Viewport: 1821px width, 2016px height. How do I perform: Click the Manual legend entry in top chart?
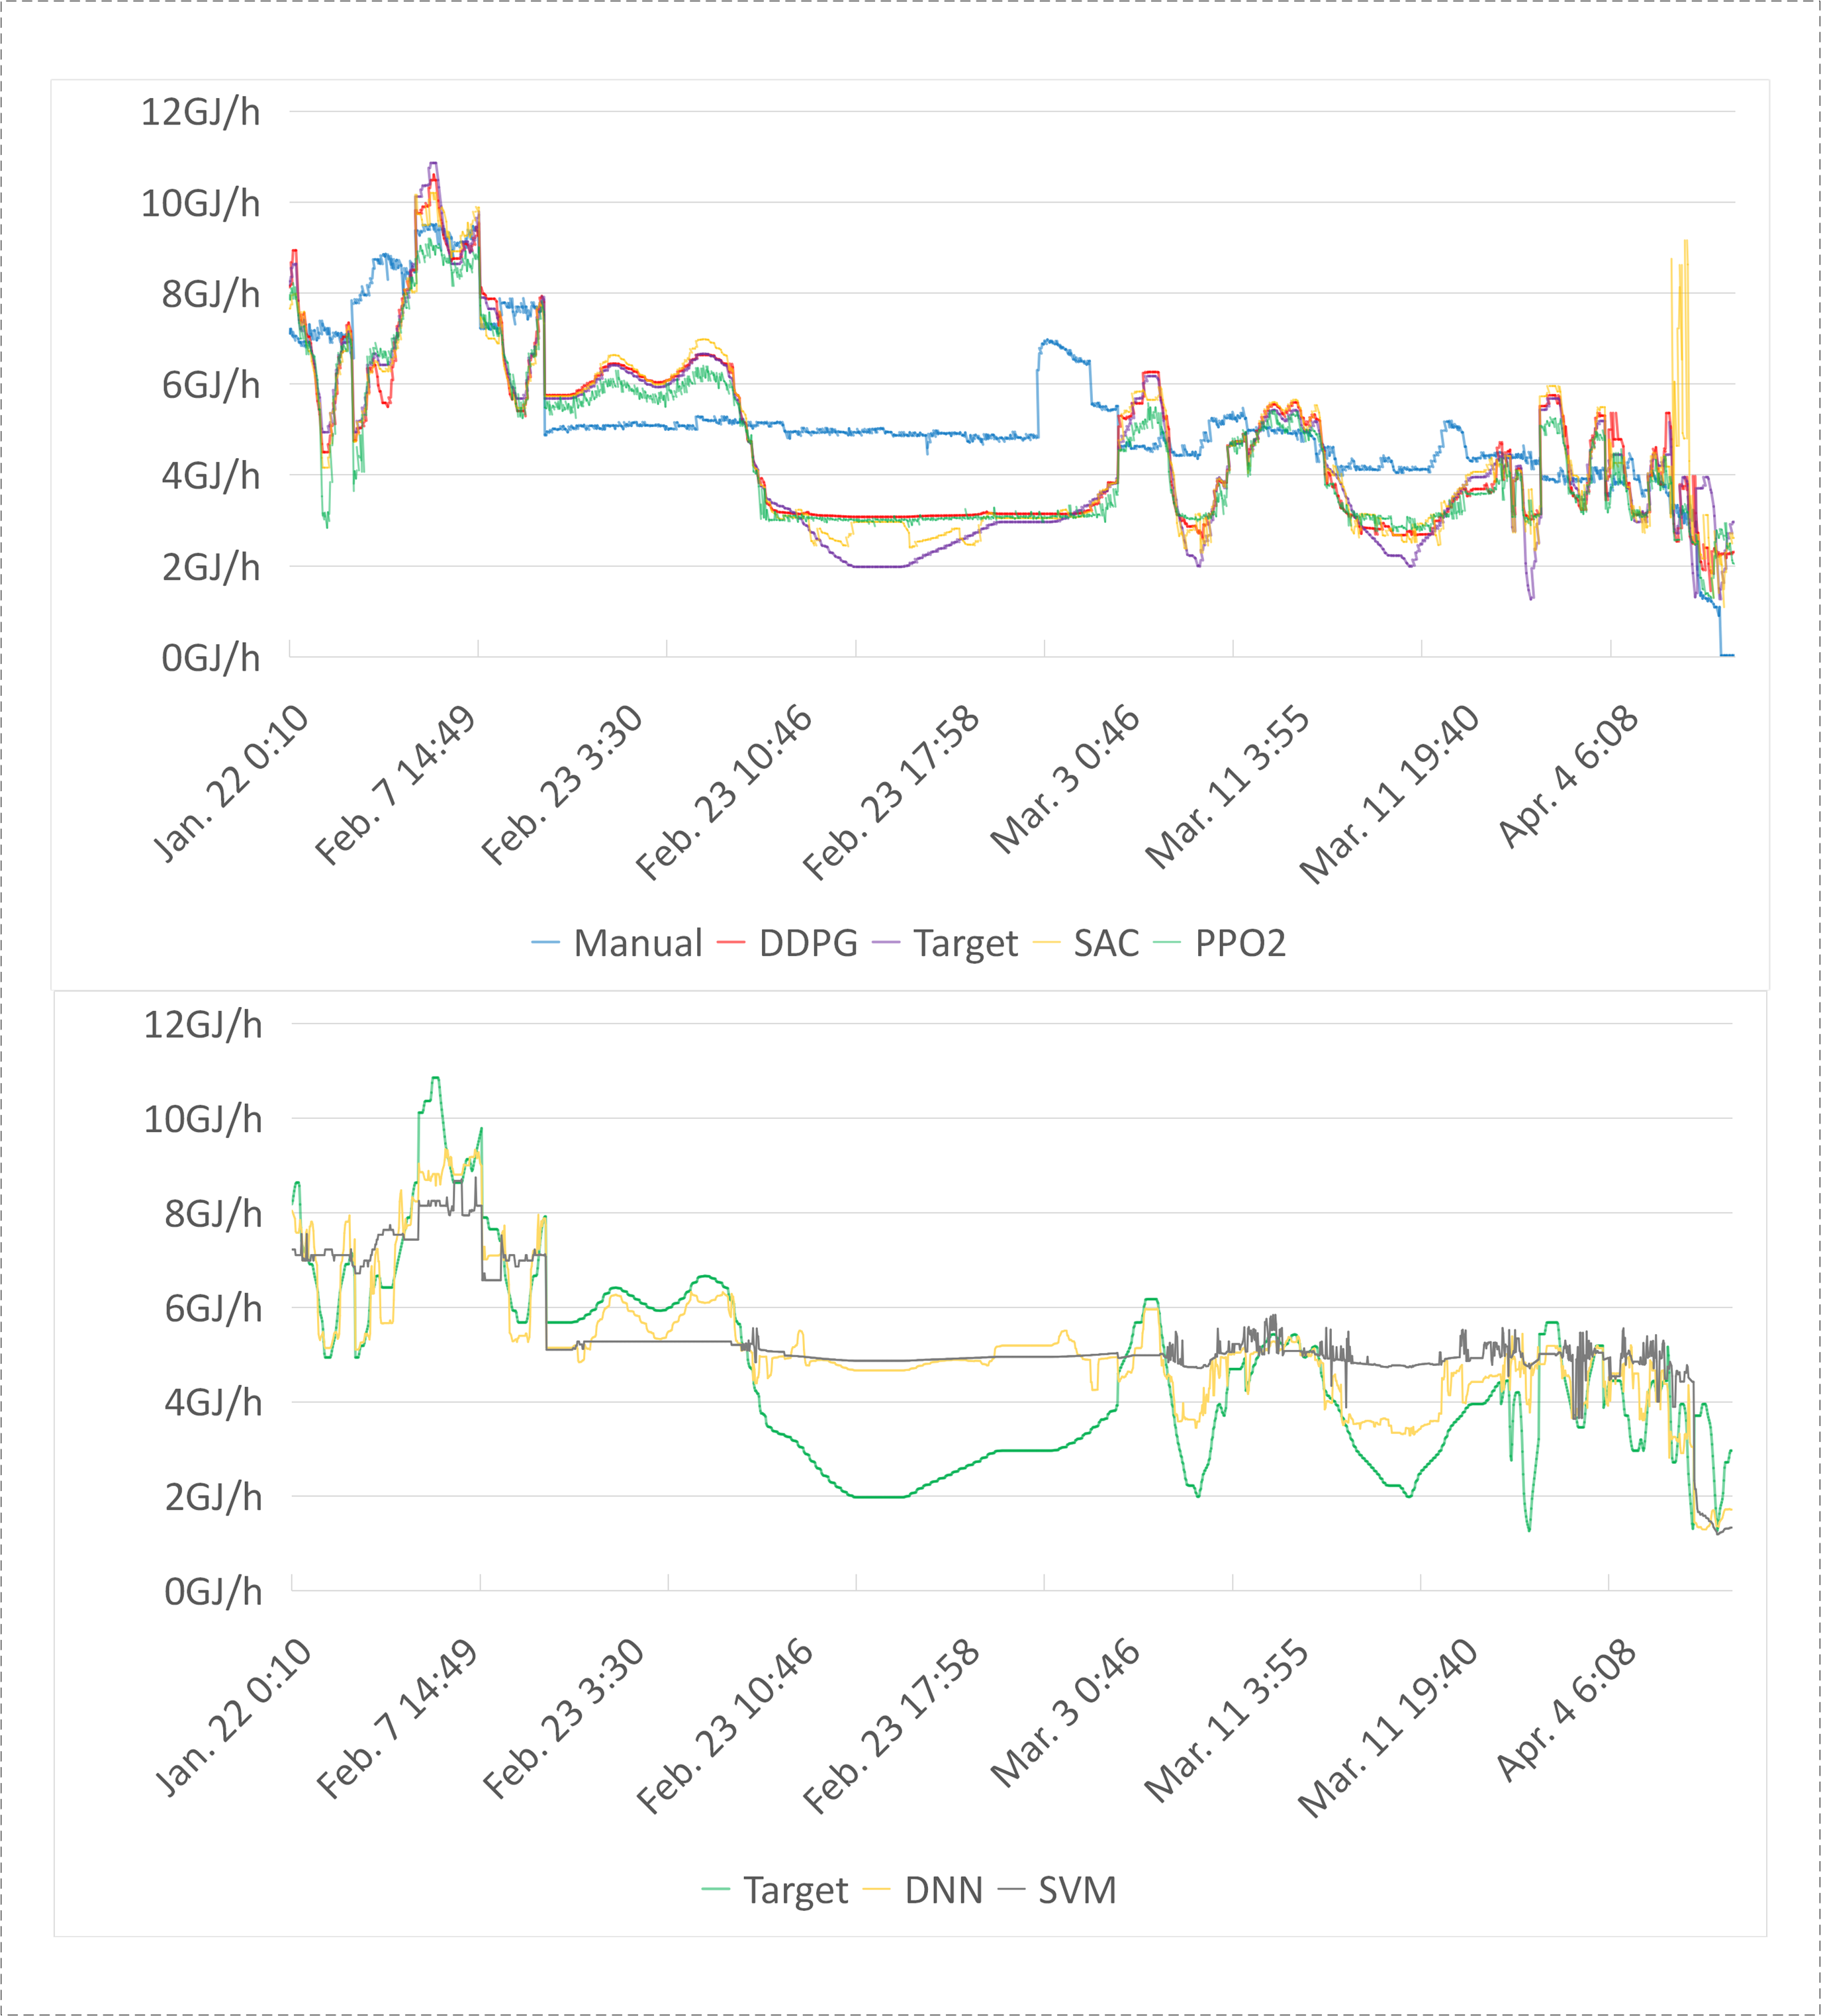click(x=617, y=943)
